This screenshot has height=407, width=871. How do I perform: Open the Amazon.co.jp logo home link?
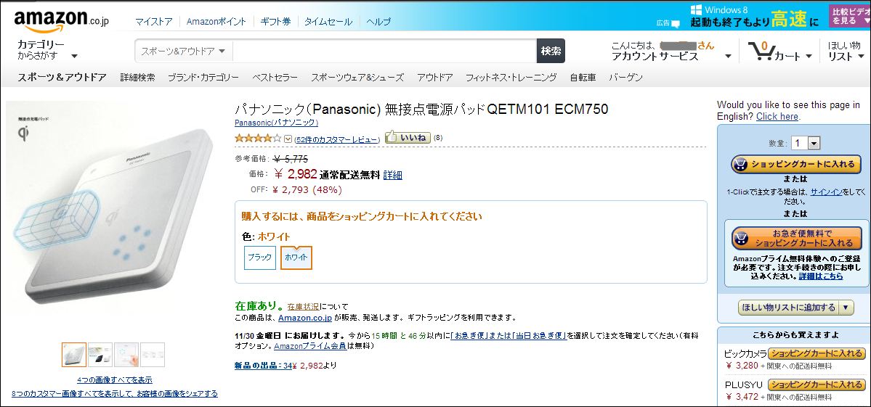(61, 21)
